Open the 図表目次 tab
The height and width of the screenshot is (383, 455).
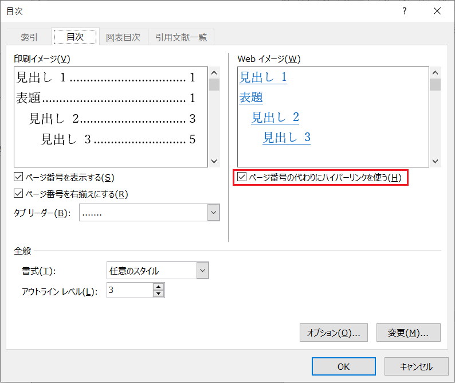123,38
